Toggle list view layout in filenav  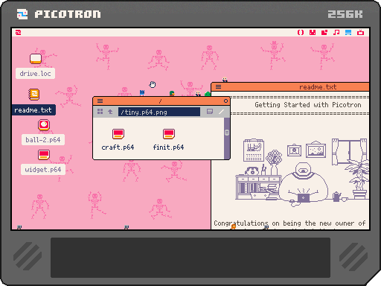pyautogui.click(x=210, y=112)
